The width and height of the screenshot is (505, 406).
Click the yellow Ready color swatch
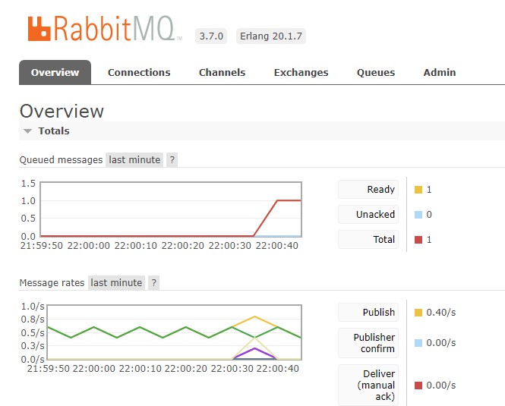[418, 190]
